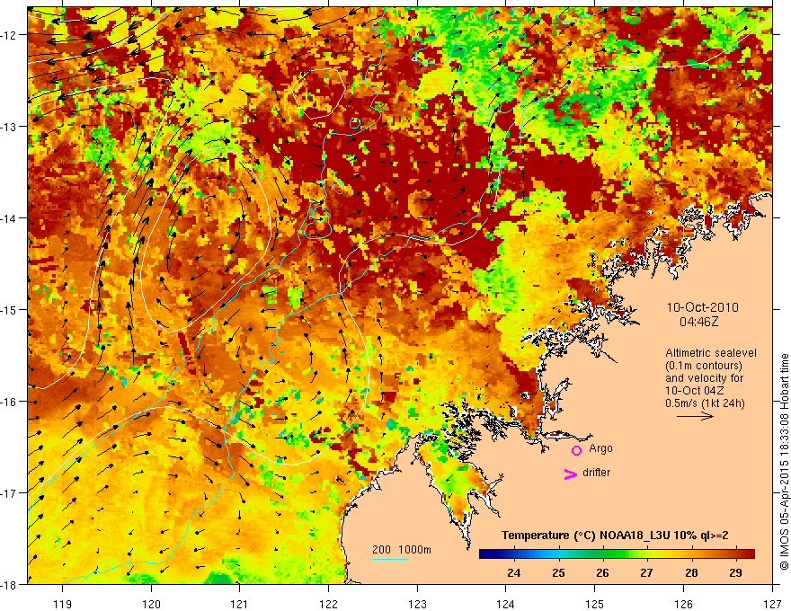Screen dimensions: 791x611
Task: Click the 0.5m/s velocity scale arrow
Action: pyautogui.click(x=695, y=416)
